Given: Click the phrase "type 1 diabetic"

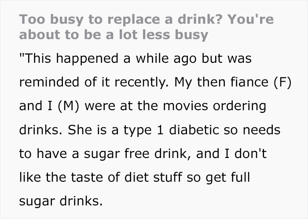Looking at the screenshot, I should pyautogui.click(x=171, y=130).
